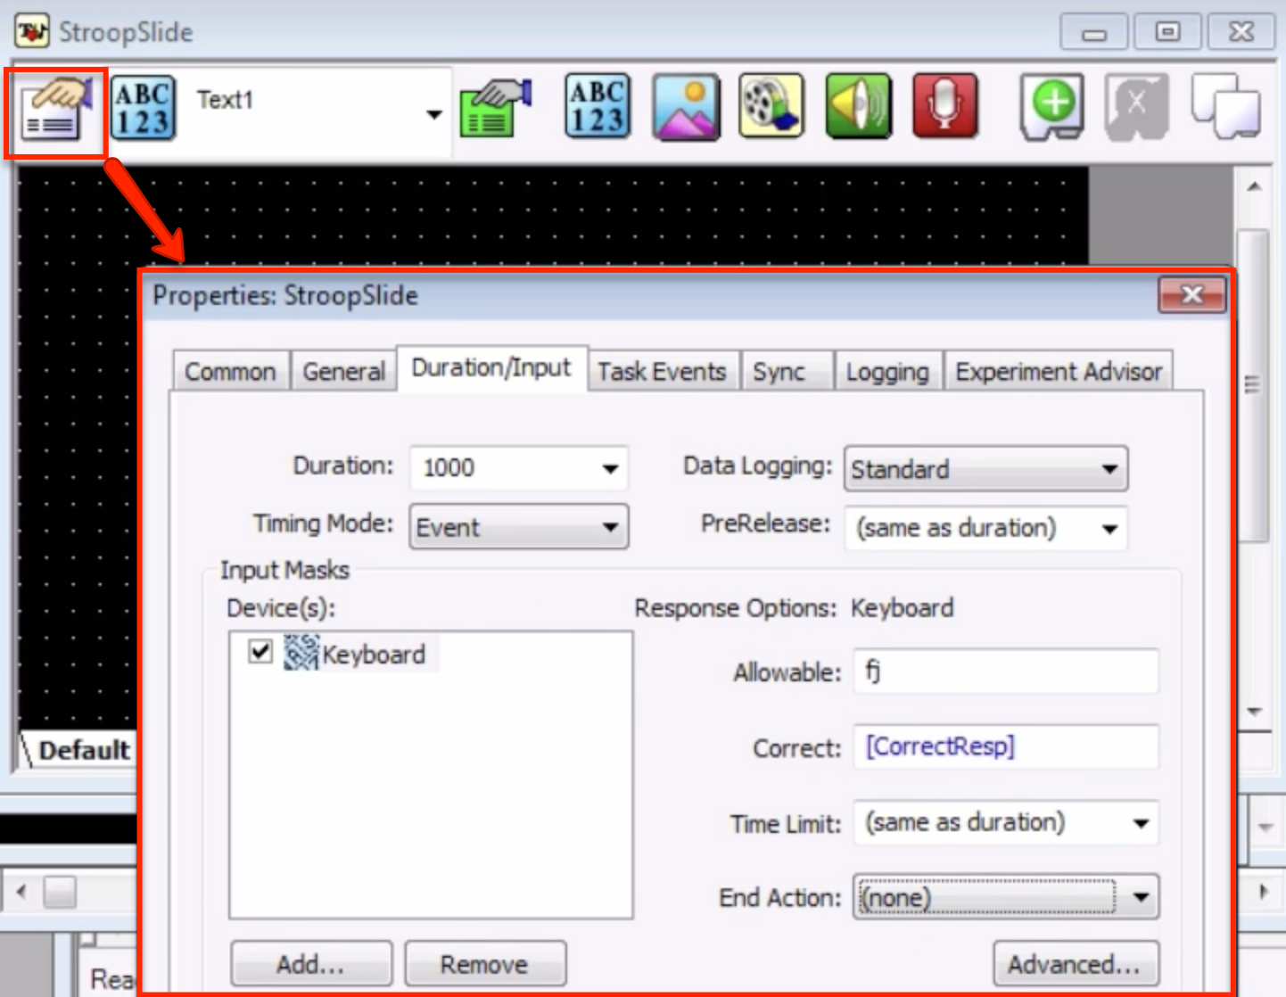The image size is (1286, 997).
Task: Open the Experiment Advisor tab
Action: (x=1059, y=371)
